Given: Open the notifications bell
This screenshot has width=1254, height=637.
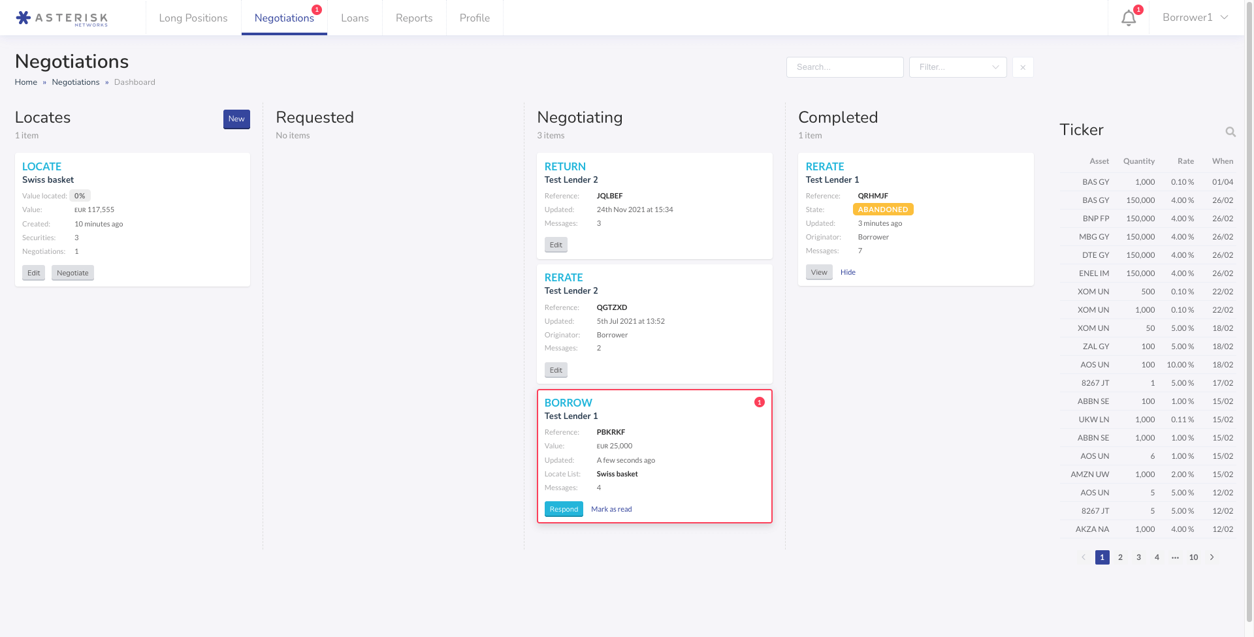Looking at the screenshot, I should pos(1129,18).
